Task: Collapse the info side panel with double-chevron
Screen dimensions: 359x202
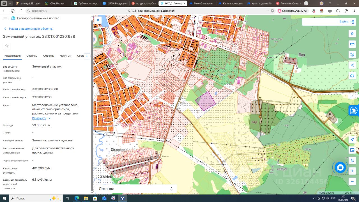Action: 98,20
